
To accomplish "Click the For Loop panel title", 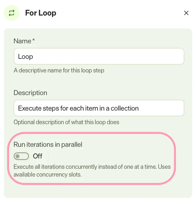I will coord(41,13).
